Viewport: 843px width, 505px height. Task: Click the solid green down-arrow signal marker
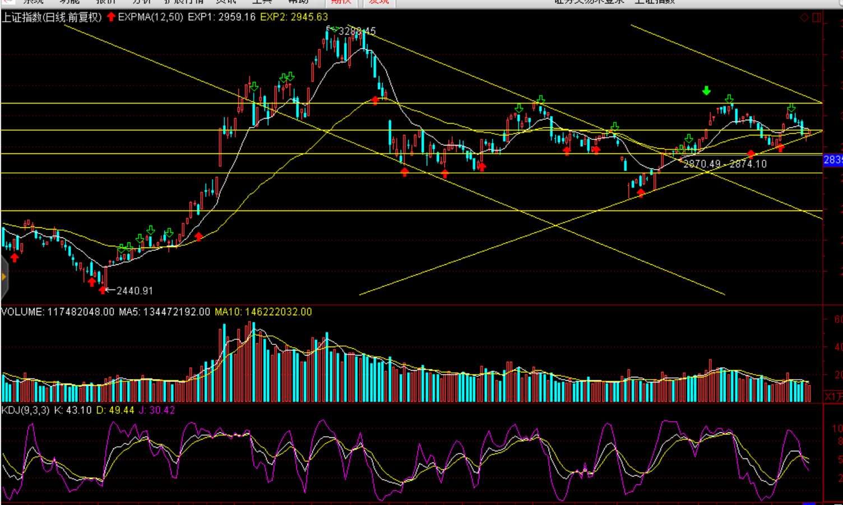tap(706, 91)
